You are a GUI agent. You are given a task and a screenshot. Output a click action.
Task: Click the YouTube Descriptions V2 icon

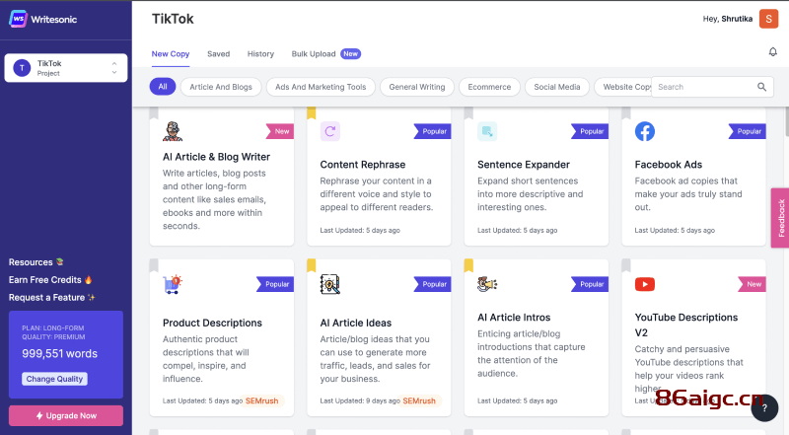[x=645, y=284]
